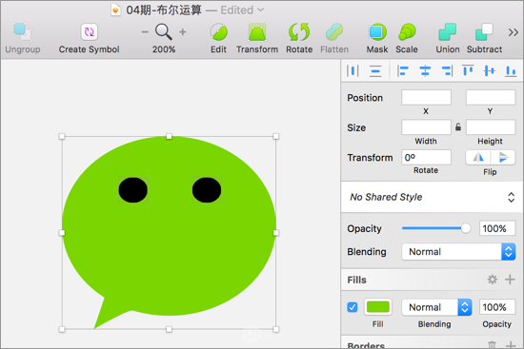Click the magnifying glass zoom icon
The image size is (524, 349).
(x=164, y=31)
